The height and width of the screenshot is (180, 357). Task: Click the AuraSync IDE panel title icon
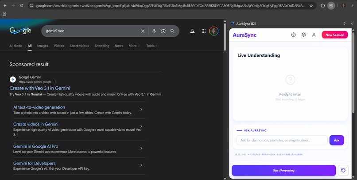[233, 23]
